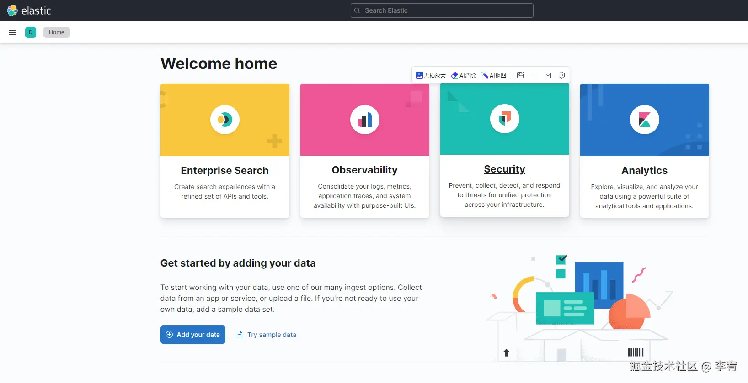Click the Kibana Analytics logo icon

[645, 120]
